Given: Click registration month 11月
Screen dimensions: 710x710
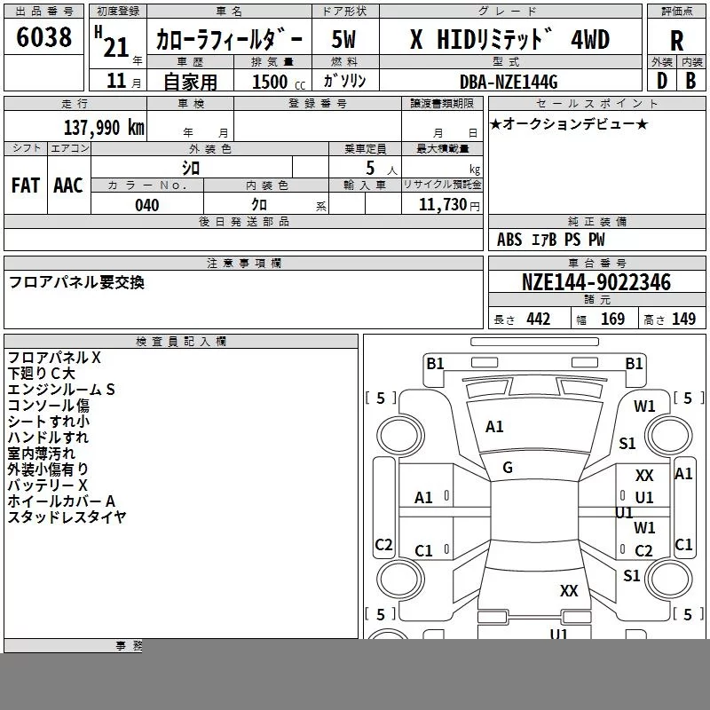Looking at the screenshot, I should 123,81.
